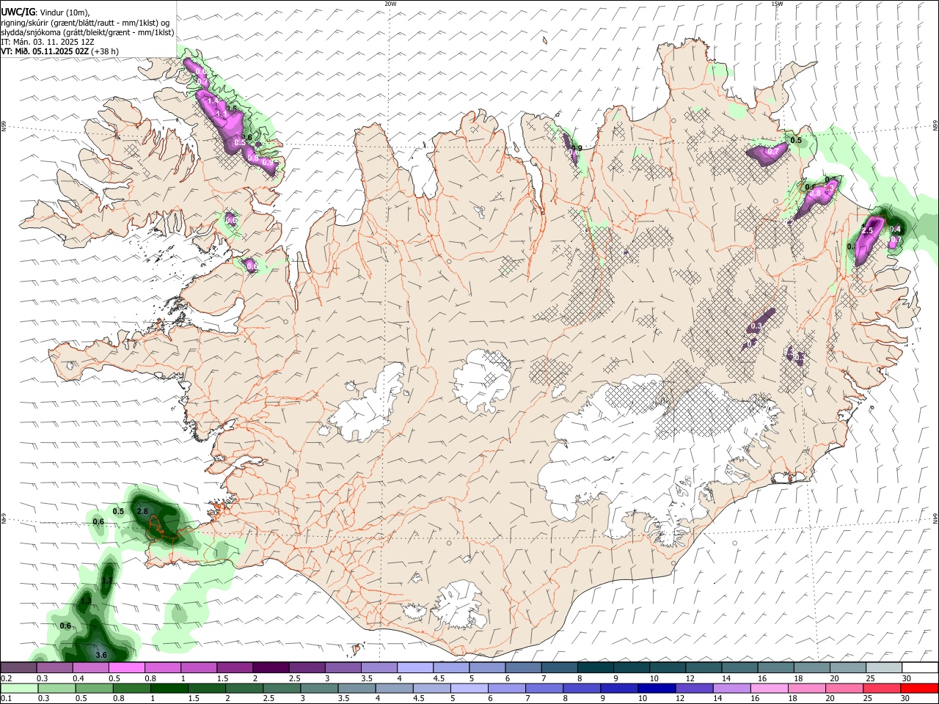This screenshot has height=704, width=939.
Task: Click the bottom legend swatch between 1 and 1.5
Action: click(x=169, y=688)
